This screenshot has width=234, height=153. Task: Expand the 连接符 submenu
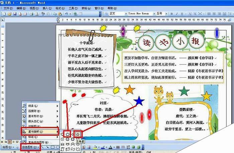[x=40, y=111]
